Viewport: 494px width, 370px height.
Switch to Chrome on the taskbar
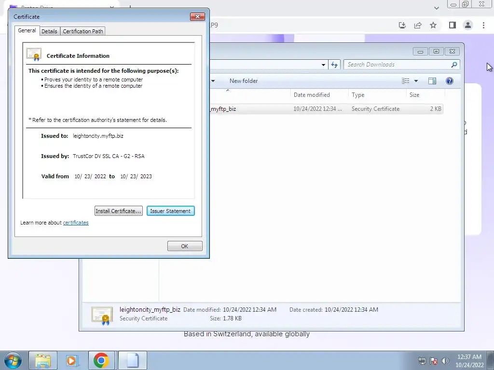pyautogui.click(x=101, y=360)
